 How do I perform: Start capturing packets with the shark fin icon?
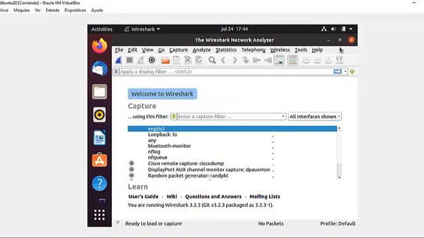click(119, 60)
